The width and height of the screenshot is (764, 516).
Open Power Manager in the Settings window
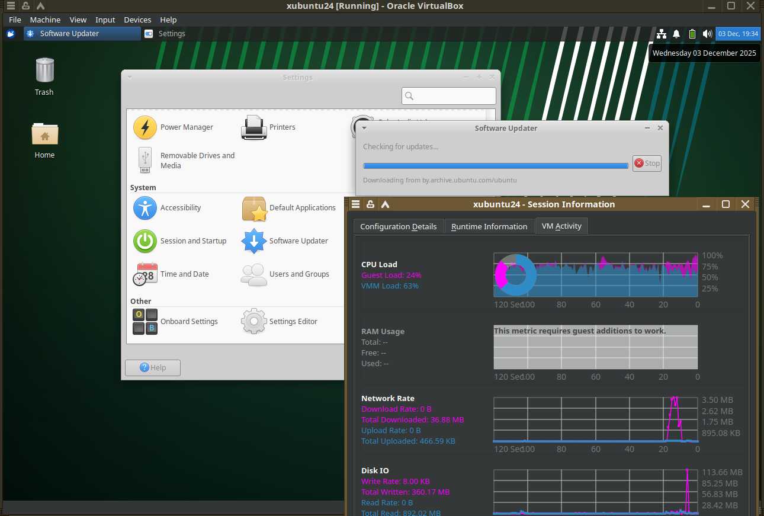coord(173,127)
